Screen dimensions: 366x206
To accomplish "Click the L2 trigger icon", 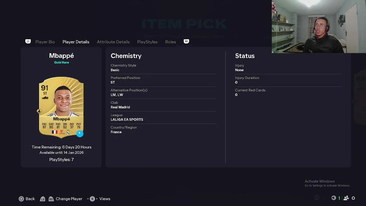I will (43, 199).
